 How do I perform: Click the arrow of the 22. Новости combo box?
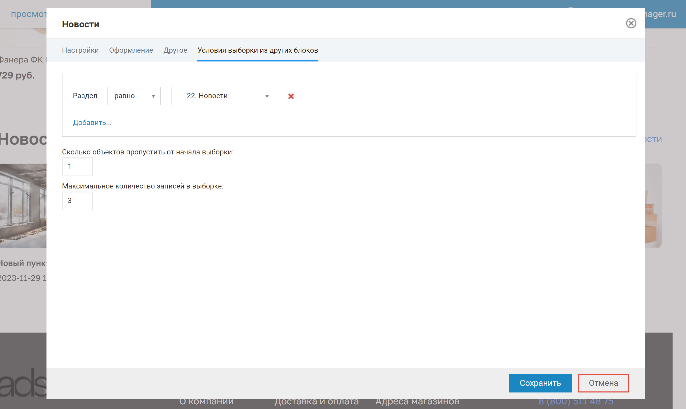(x=267, y=96)
